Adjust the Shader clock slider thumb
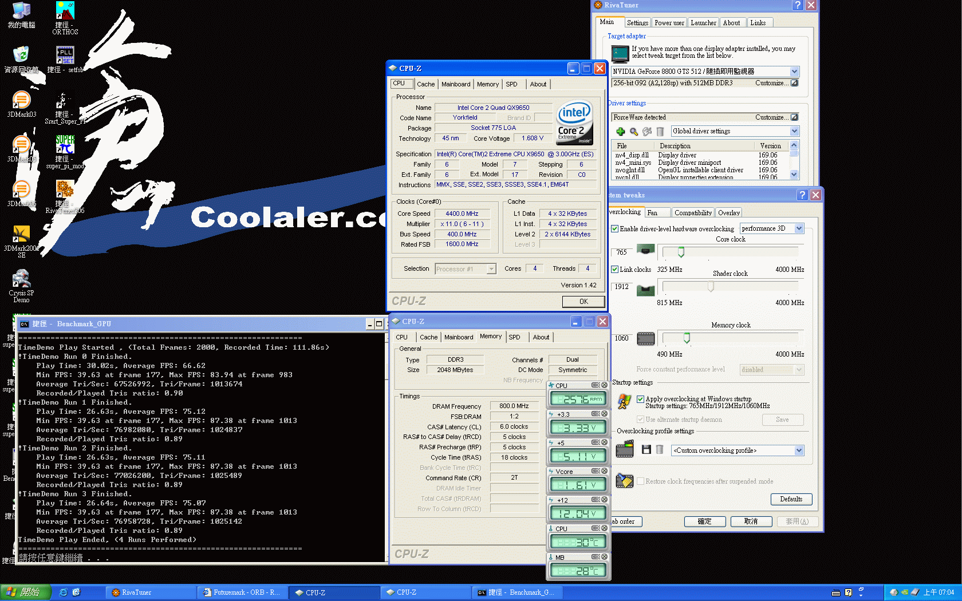The width and height of the screenshot is (962, 601). (x=711, y=287)
